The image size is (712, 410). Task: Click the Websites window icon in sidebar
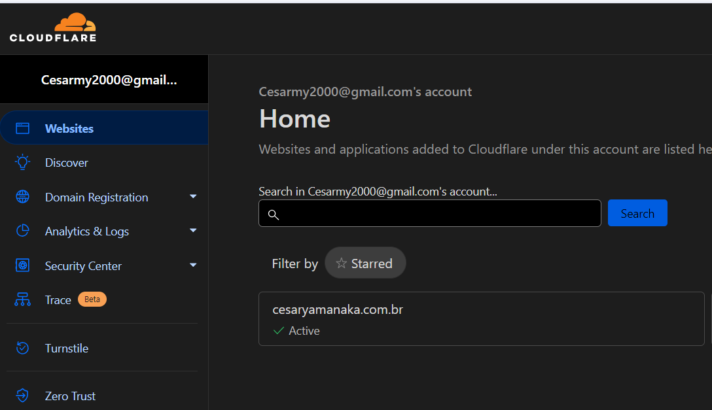point(22,128)
